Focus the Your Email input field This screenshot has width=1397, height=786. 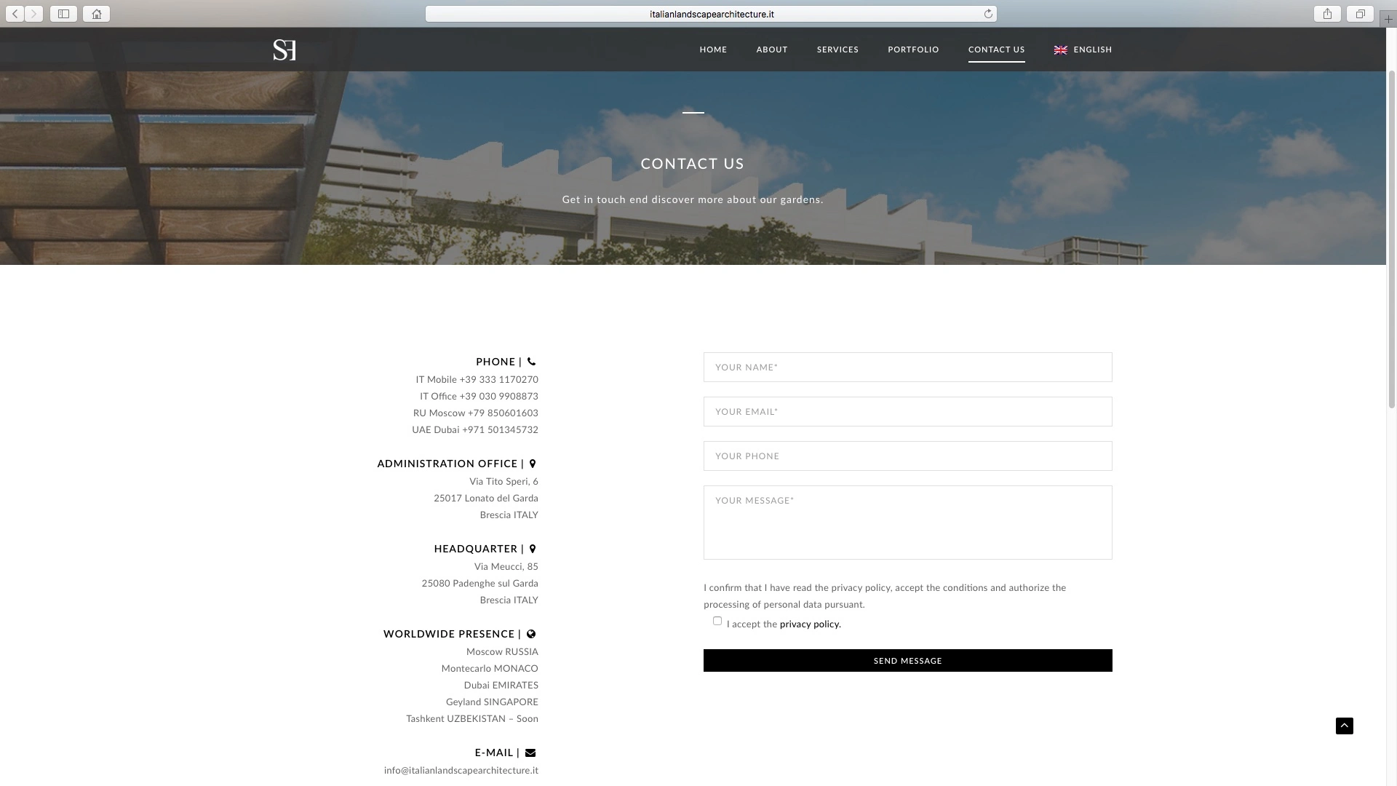point(907,411)
